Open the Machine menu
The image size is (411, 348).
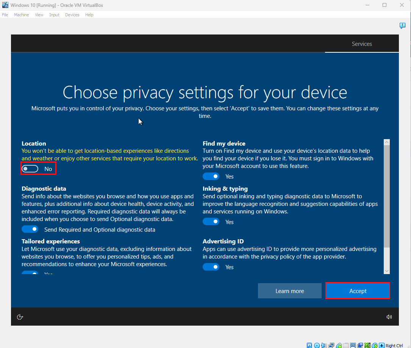22,15
